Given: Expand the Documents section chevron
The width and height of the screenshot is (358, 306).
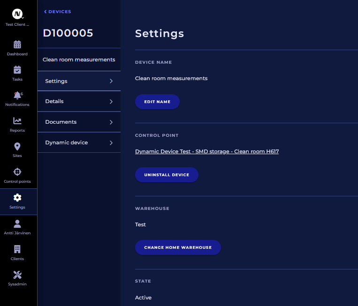Looking at the screenshot, I should coord(111,122).
